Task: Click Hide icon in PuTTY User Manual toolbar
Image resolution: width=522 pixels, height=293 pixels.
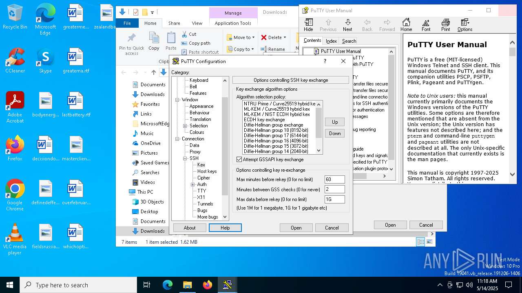Action: (x=308, y=25)
